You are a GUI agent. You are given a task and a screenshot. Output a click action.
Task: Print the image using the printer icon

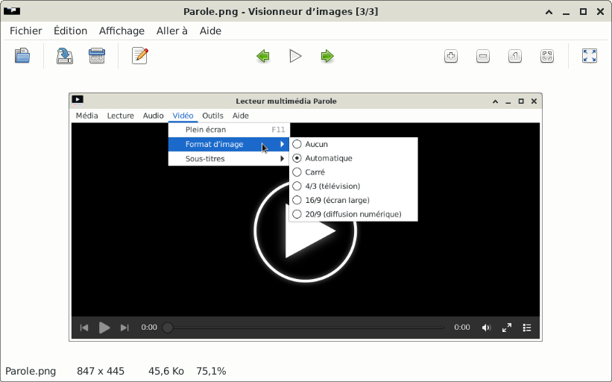coord(97,56)
